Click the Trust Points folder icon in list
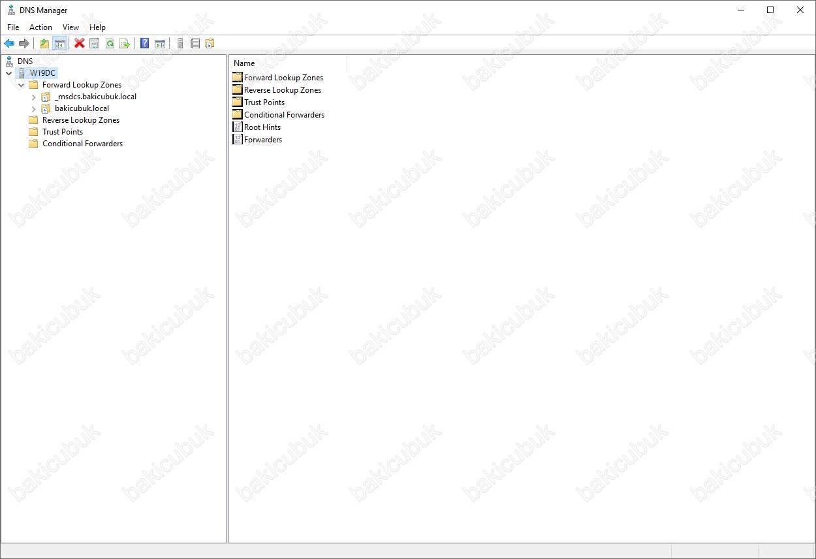This screenshot has height=559, width=816. [238, 103]
